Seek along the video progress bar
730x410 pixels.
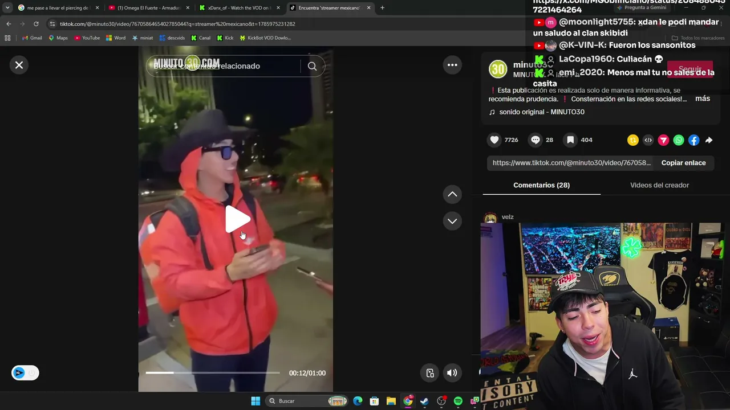(x=212, y=373)
